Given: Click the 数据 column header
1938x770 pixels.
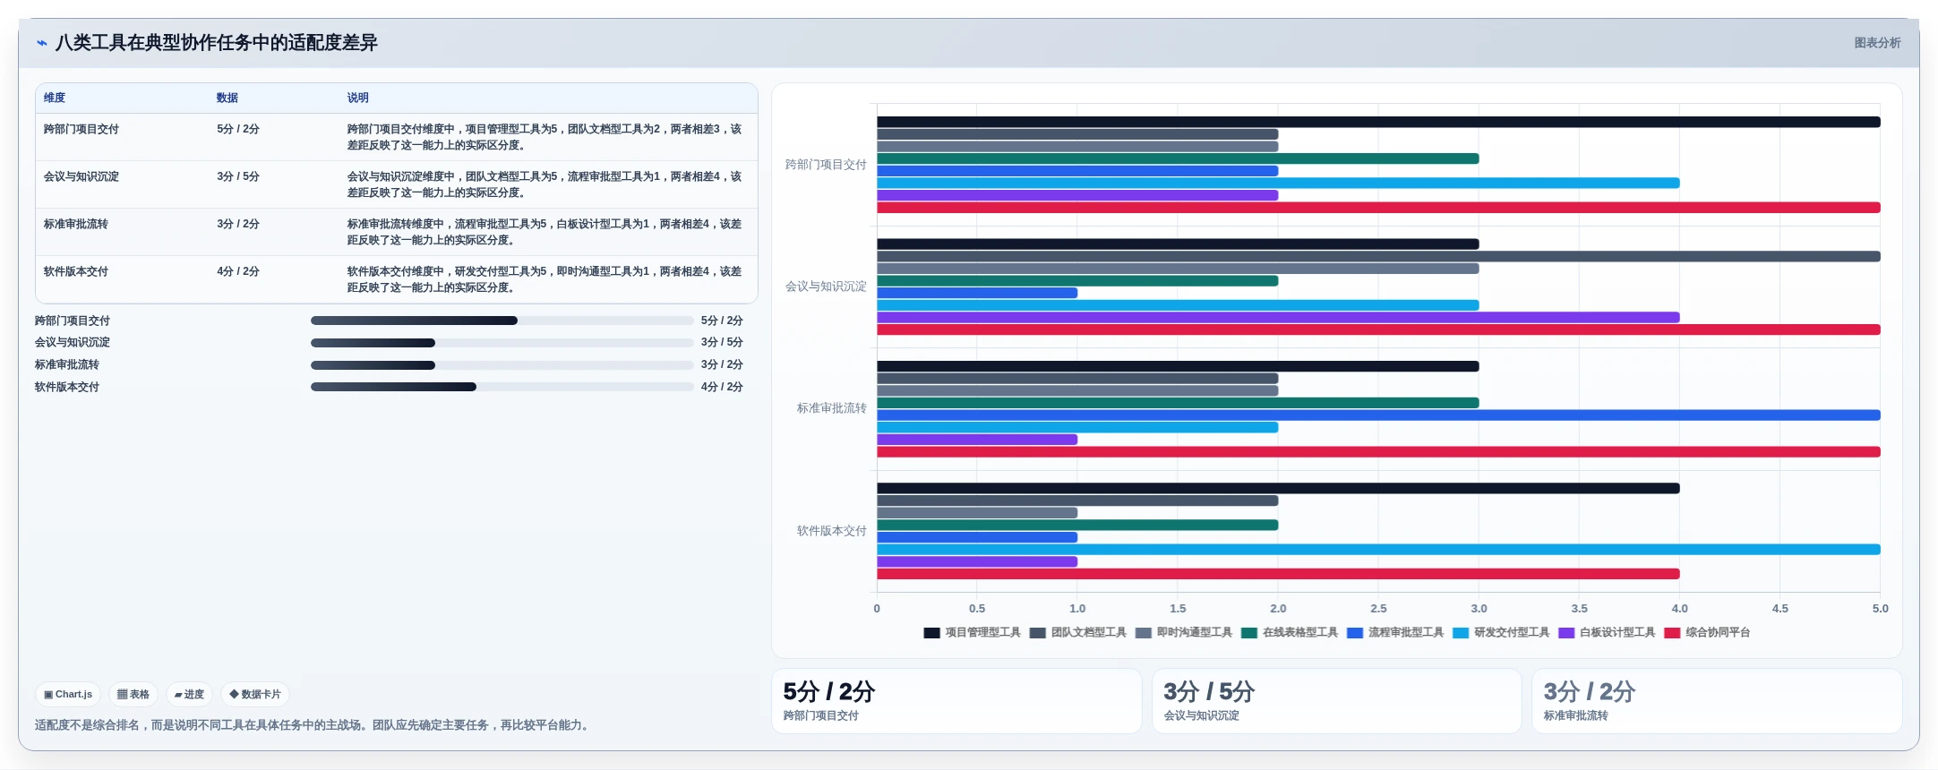Looking at the screenshot, I should coord(227,98).
